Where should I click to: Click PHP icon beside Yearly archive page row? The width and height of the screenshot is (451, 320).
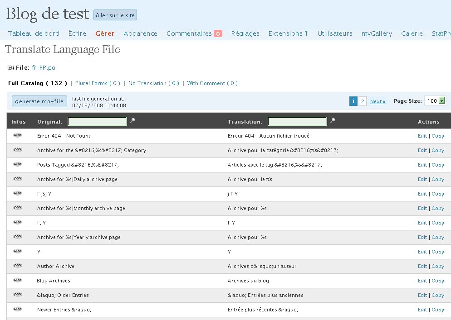pos(18,237)
